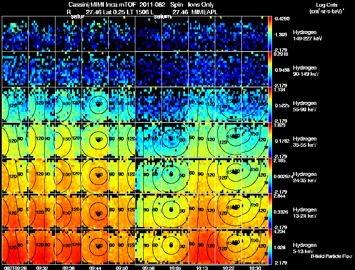
Task: Click the '082T09:26' time label
Action: [x=16, y=268]
